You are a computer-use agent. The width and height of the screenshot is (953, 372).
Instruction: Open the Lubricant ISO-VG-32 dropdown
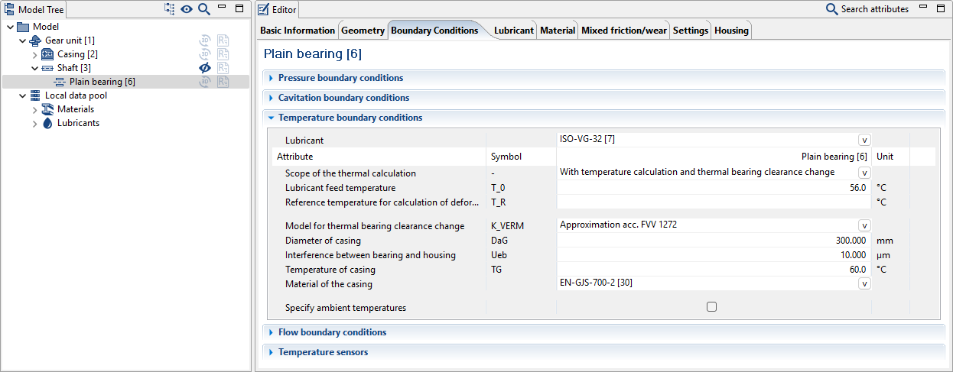tap(864, 140)
